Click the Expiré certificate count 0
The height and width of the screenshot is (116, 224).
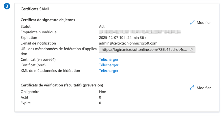[x=100, y=103]
